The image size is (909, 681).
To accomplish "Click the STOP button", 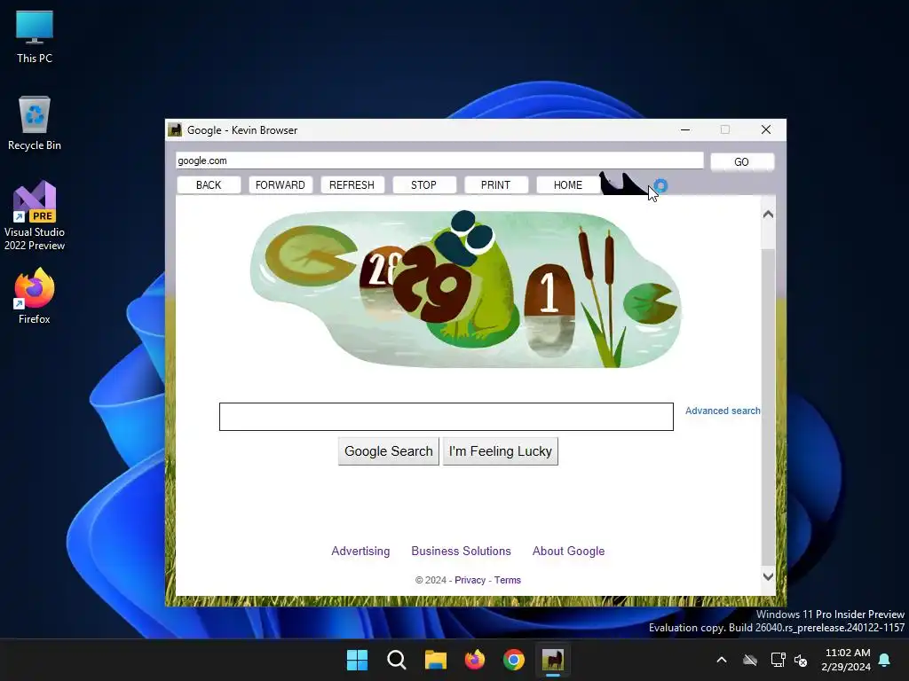I will pos(423,184).
